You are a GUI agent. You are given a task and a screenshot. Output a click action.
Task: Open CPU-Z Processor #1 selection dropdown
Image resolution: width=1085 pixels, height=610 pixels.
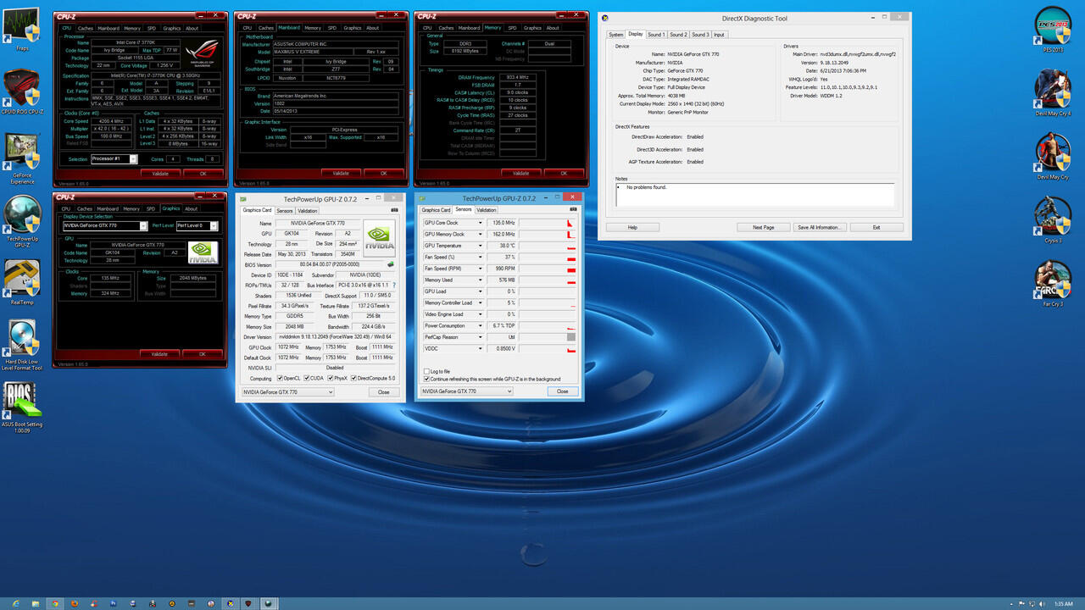pos(114,158)
